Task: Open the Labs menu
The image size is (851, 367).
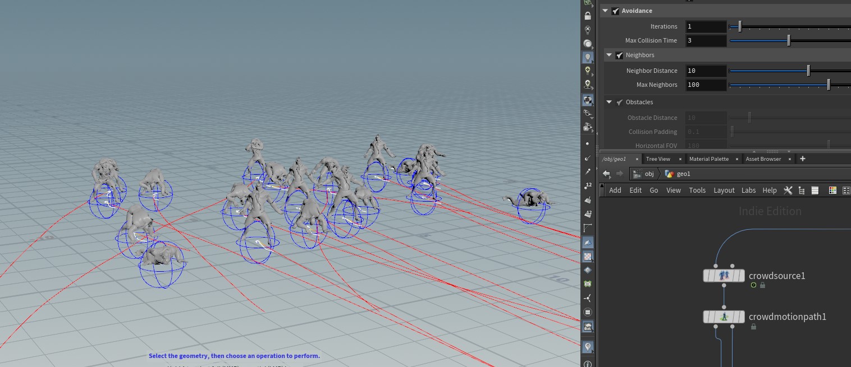Action: pyautogui.click(x=748, y=191)
